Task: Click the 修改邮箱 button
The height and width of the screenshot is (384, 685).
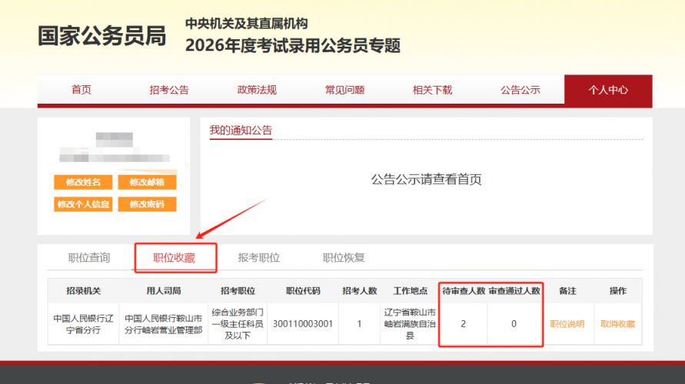Action: coord(147,182)
